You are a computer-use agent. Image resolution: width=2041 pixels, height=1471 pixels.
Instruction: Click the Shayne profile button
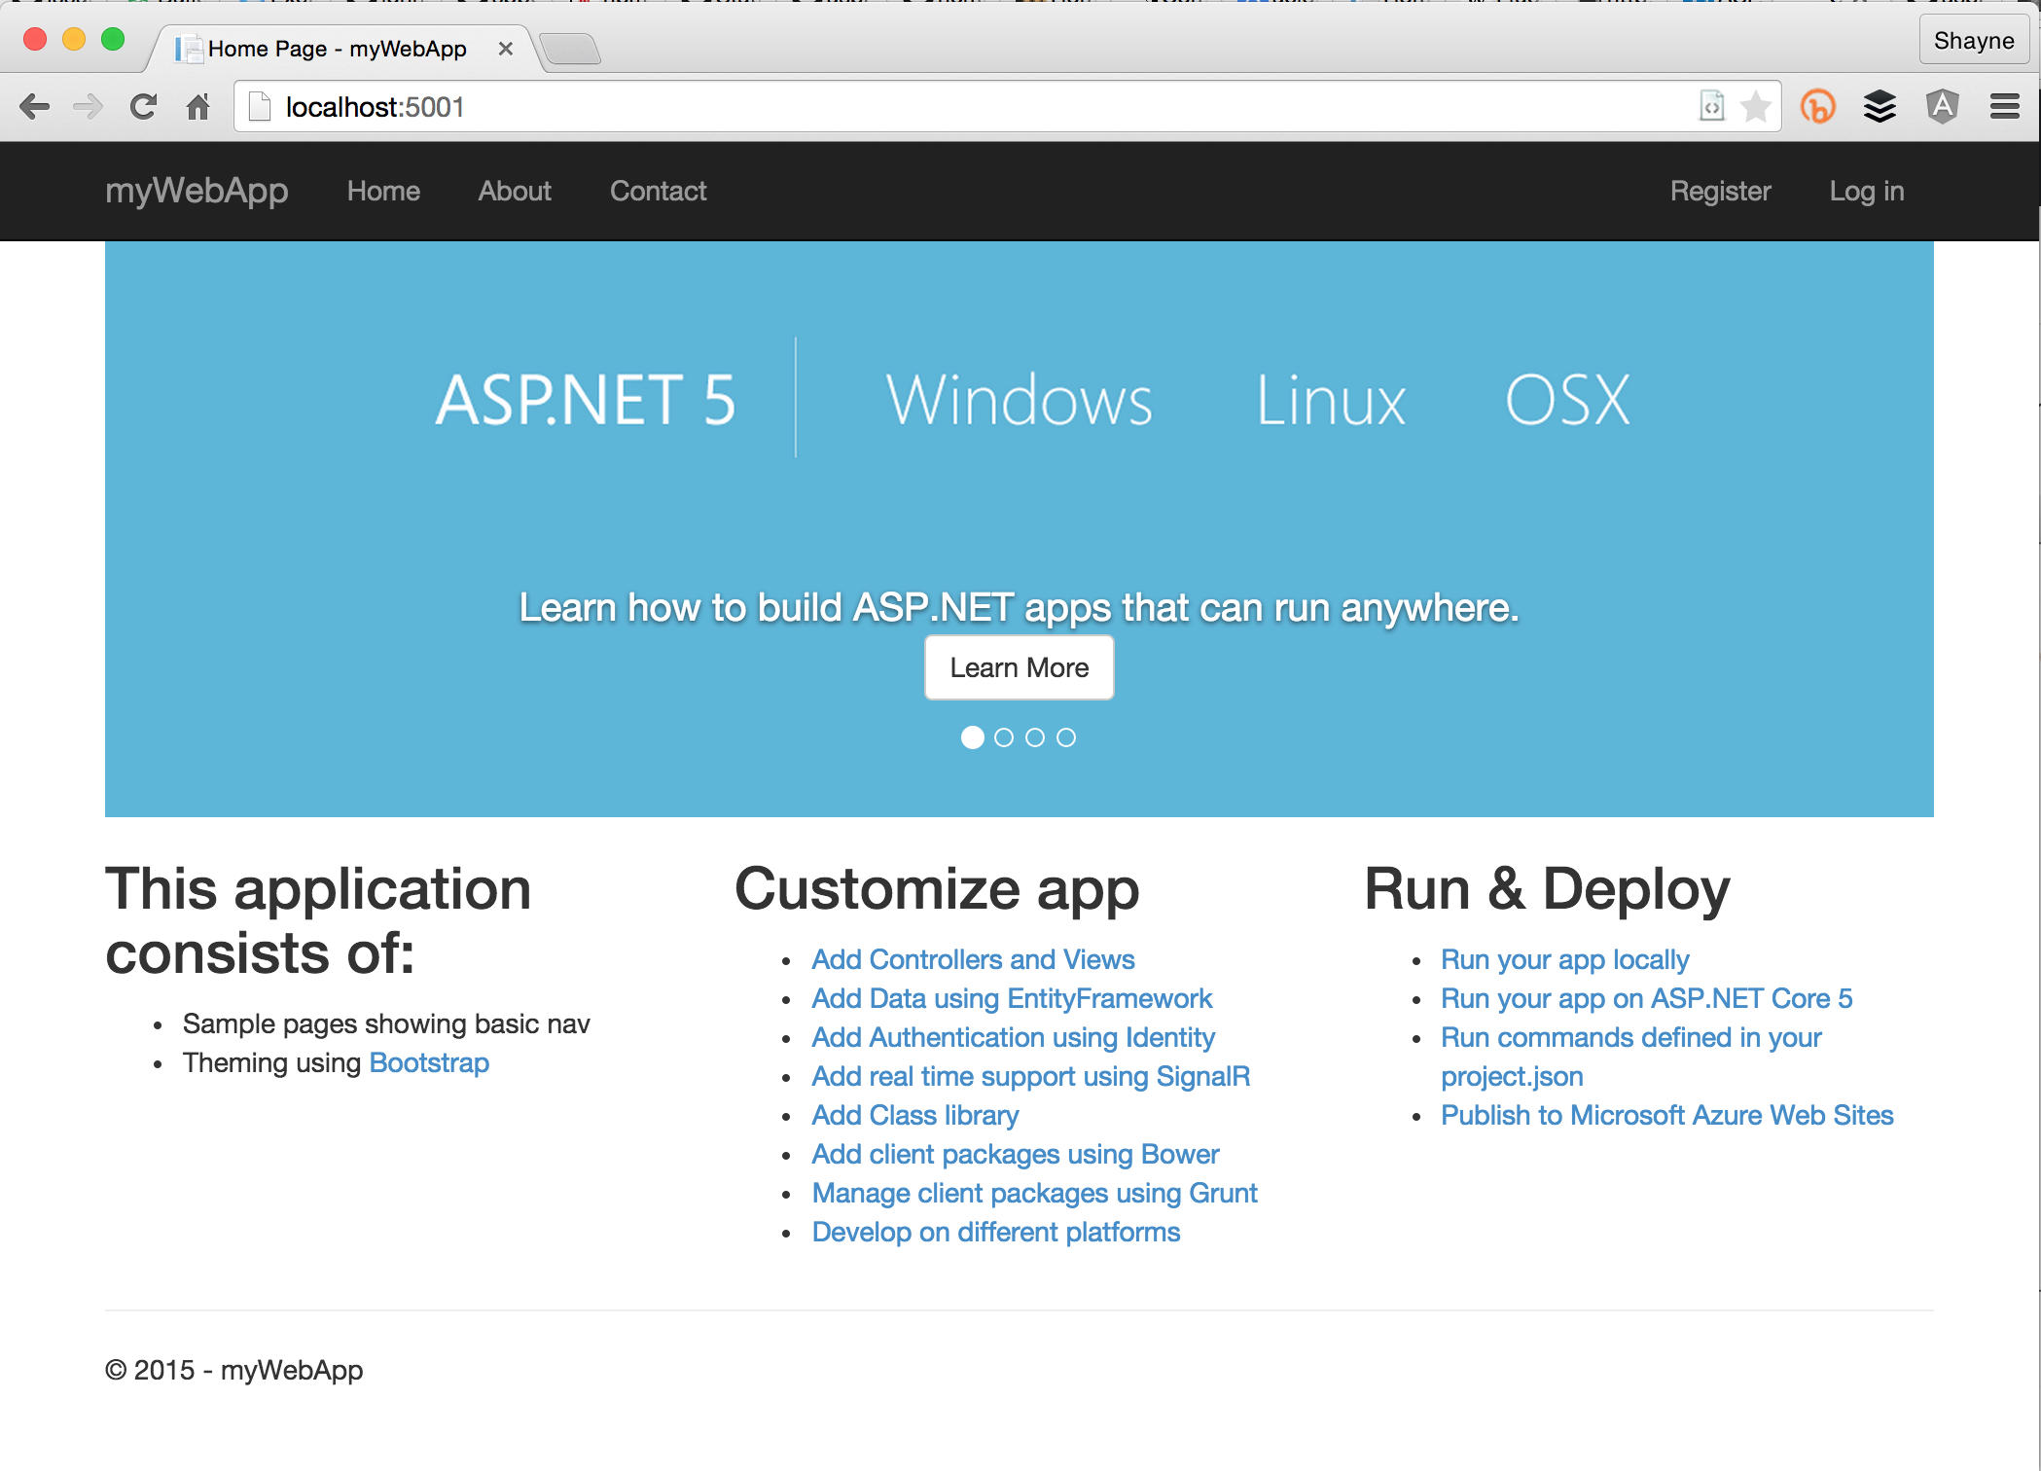pyautogui.click(x=1974, y=40)
